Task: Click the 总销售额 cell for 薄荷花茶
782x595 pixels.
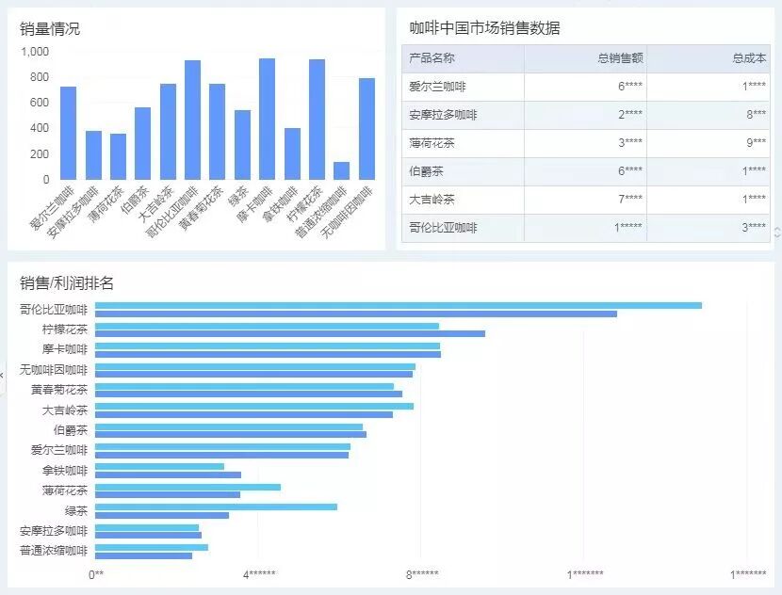Action: (x=585, y=143)
